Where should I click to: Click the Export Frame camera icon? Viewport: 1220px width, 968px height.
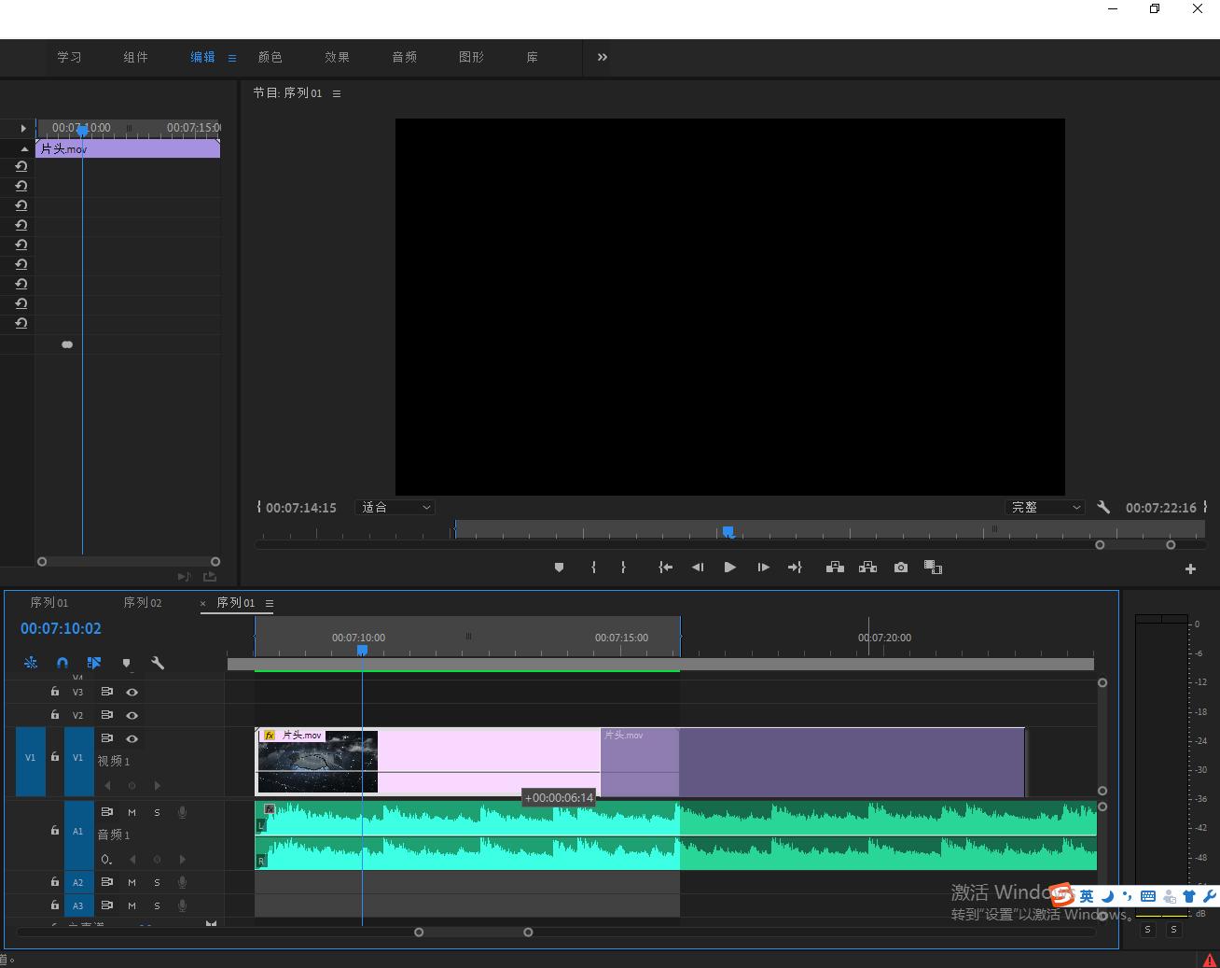(x=900, y=568)
